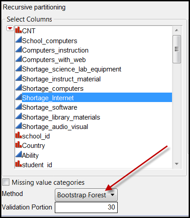
Task: Click the column list scroll down arrow
Action: (x=177, y=164)
